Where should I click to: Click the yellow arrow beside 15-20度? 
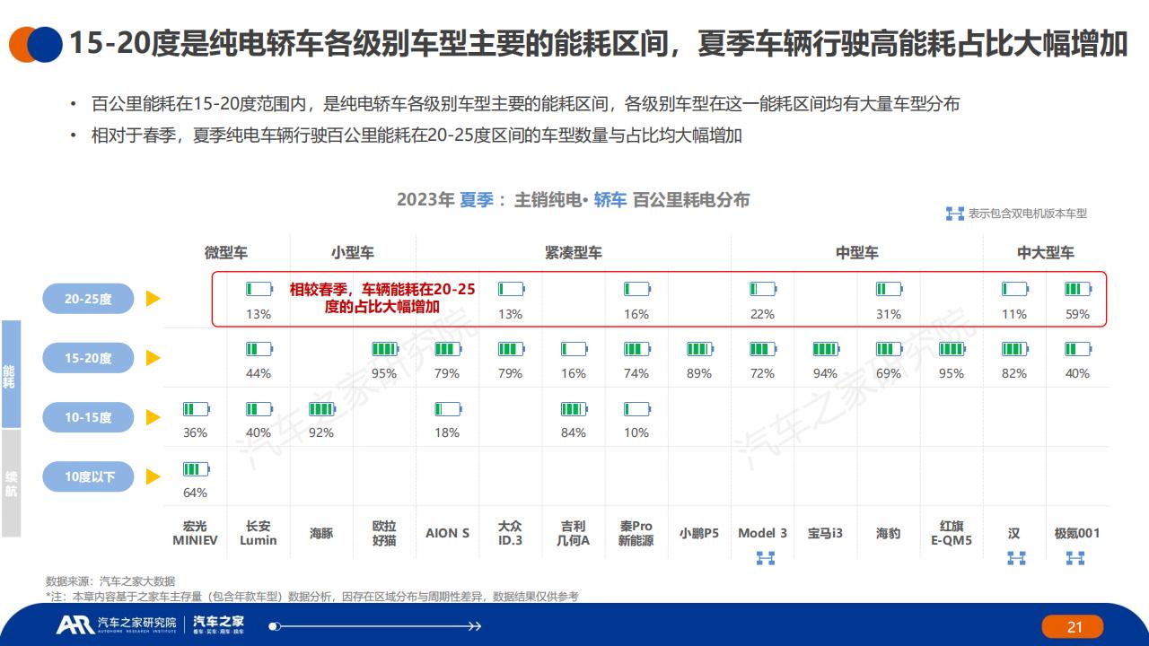coord(153,358)
